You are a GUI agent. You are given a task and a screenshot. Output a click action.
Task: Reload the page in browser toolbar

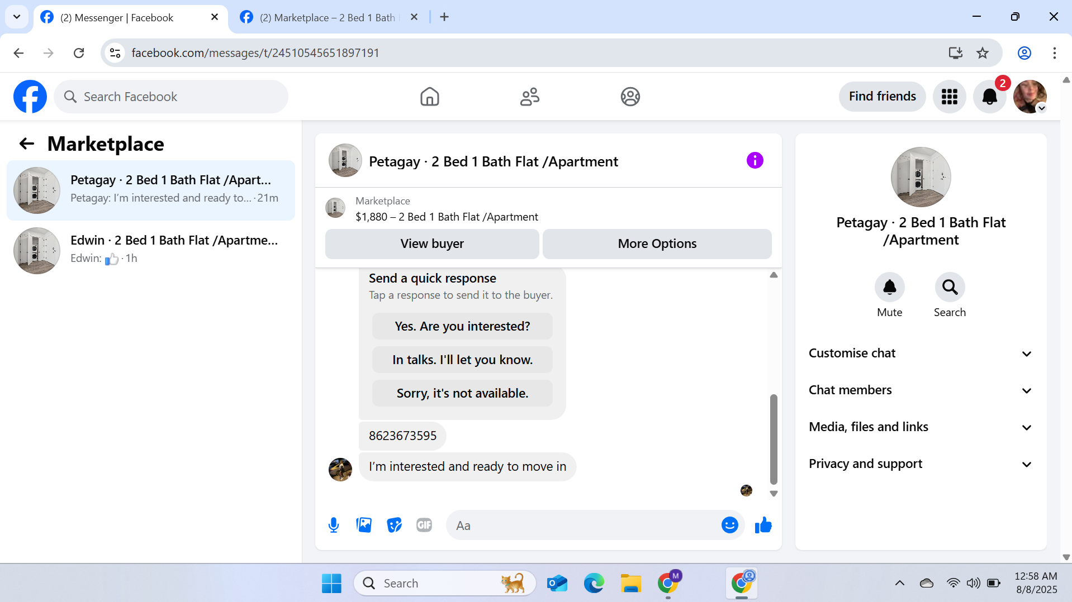pos(79,53)
